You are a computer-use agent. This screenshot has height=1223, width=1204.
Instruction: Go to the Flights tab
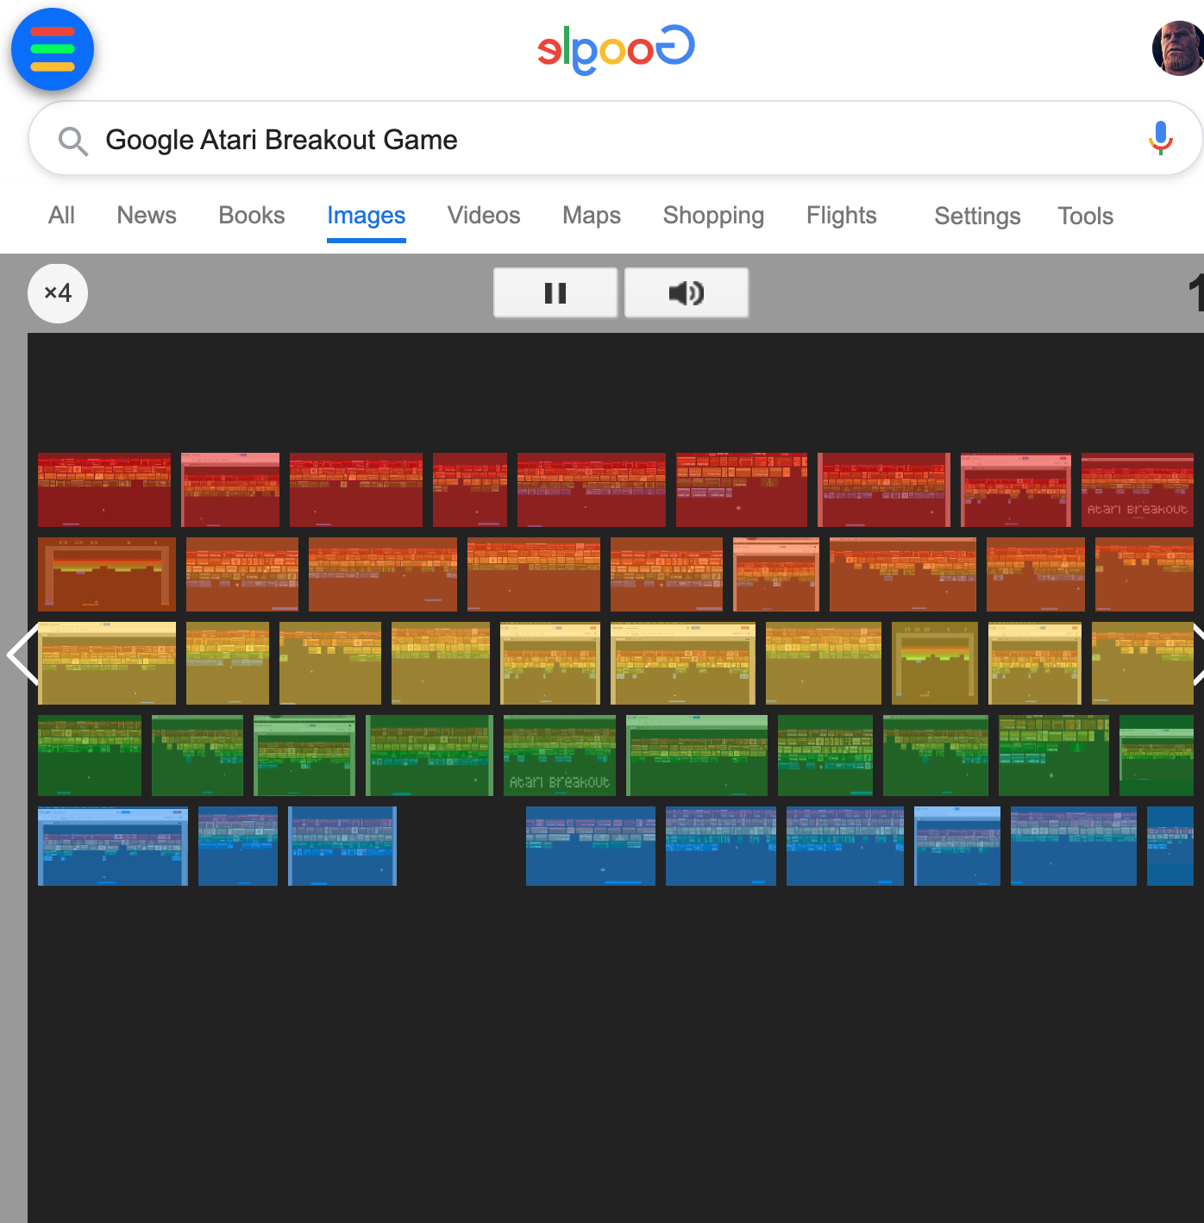click(842, 216)
